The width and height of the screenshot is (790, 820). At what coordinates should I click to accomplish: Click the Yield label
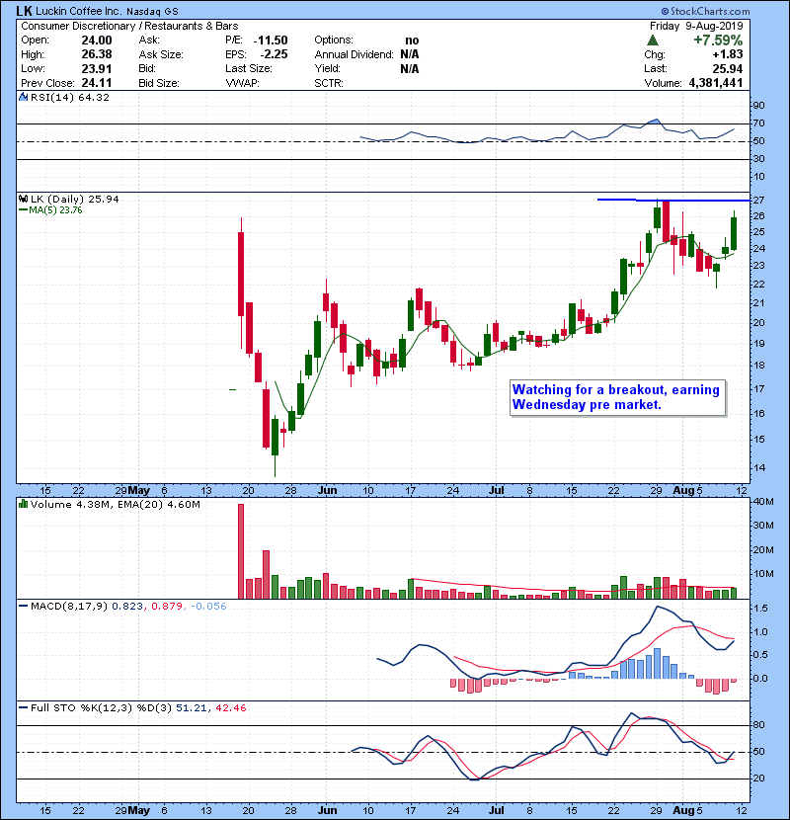click(x=327, y=68)
